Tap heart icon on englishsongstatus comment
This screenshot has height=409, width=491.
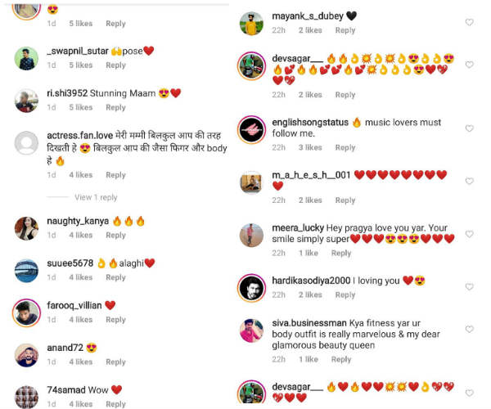(469, 128)
